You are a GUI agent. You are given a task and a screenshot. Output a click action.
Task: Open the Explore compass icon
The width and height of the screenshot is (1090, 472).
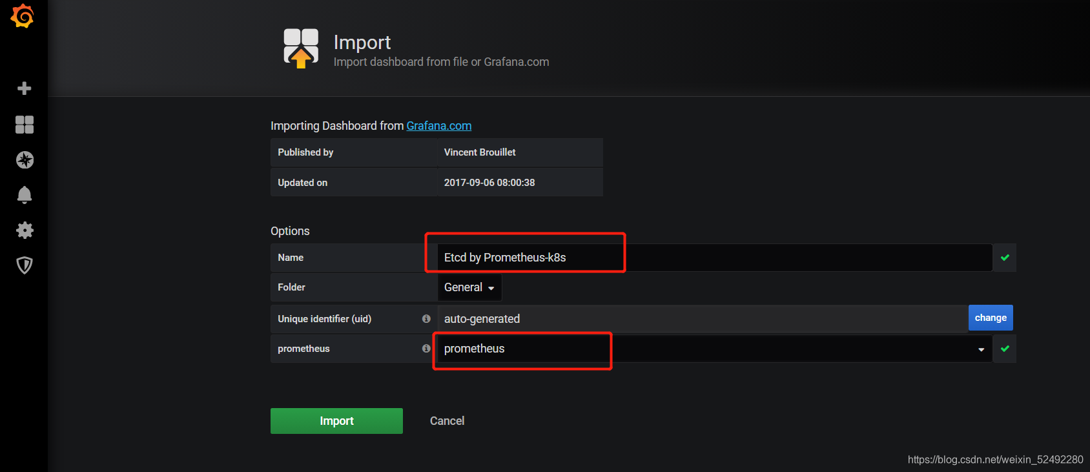(25, 159)
